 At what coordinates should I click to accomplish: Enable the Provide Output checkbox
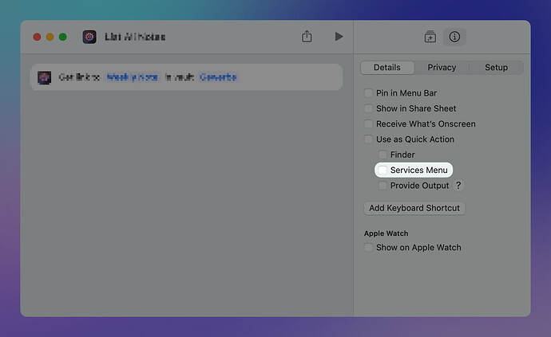click(x=383, y=186)
